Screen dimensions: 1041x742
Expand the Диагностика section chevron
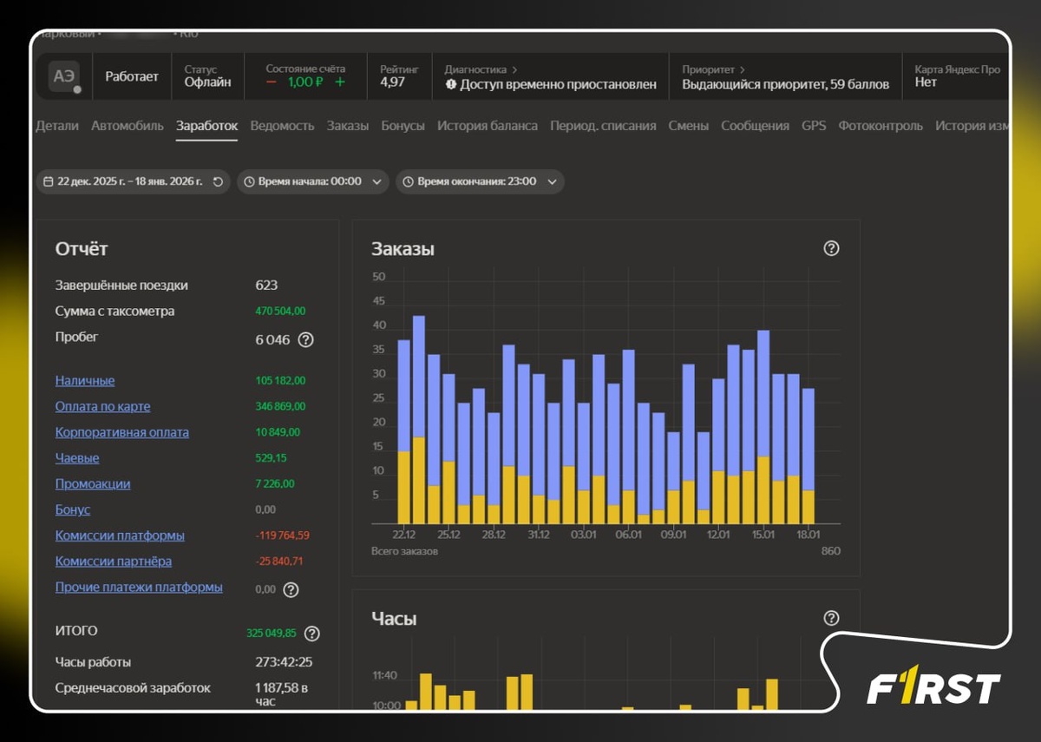tap(514, 69)
